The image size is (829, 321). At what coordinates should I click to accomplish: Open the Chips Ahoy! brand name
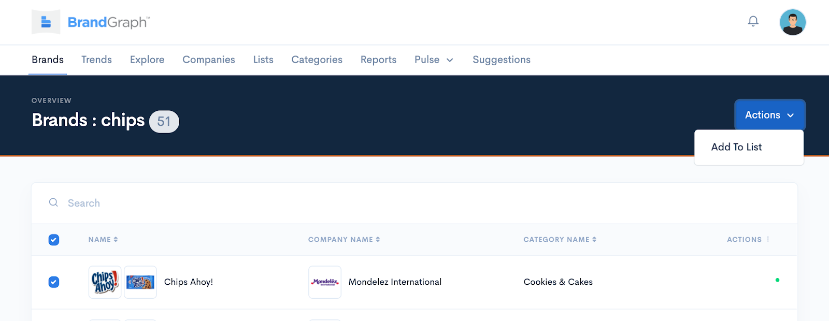189,282
